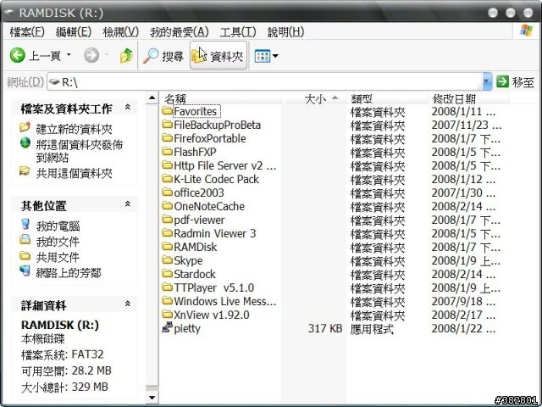Select the office2003 folder icon
Image resolution: width=542 pixels, height=407 pixels.
pos(168,192)
